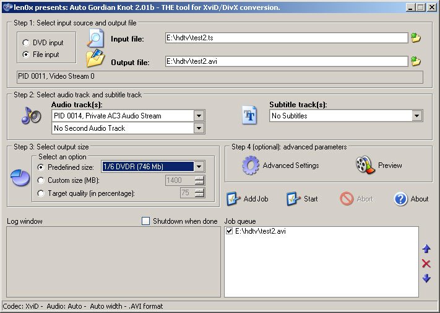Click the Target quality value 75 field
The height and width of the screenshot is (313, 440).
pyautogui.click(x=187, y=193)
